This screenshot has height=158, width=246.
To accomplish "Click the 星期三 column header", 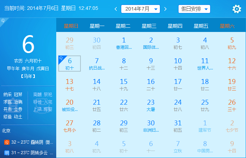I will 149,26.
